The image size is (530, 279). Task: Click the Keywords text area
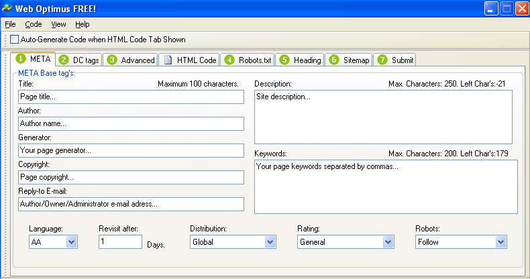point(386,186)
